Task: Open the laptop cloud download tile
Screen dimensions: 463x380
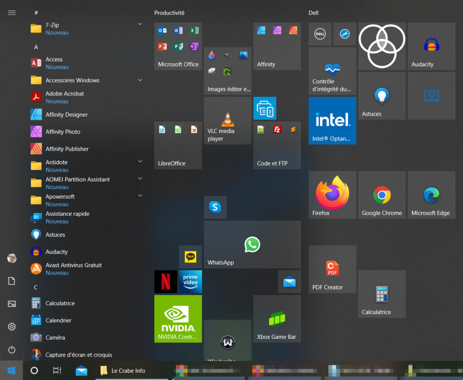Action: (431, 96)
